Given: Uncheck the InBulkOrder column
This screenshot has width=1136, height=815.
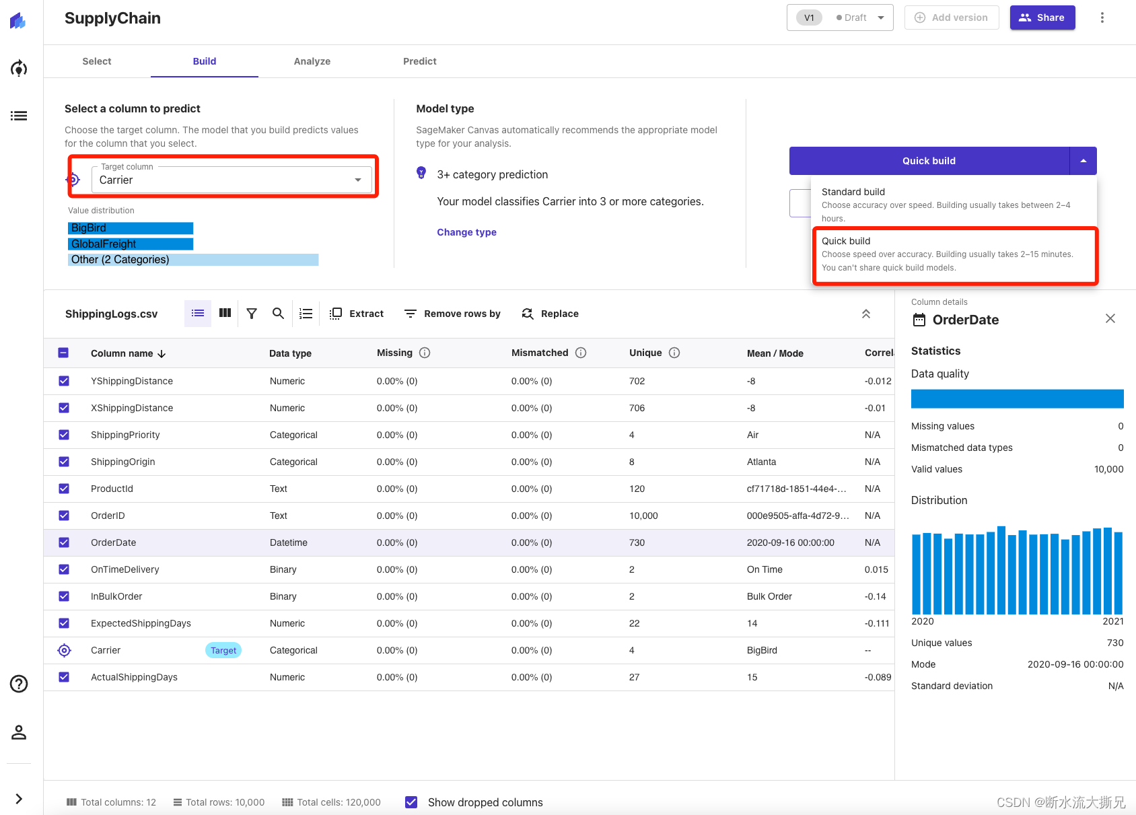Looking at the screenshot, I should (64, 596).
